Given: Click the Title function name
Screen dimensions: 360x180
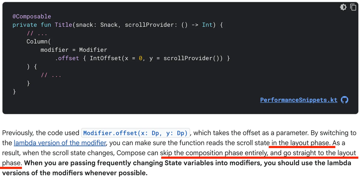Looking at the screenshot, I should click(x=63, y=25).
